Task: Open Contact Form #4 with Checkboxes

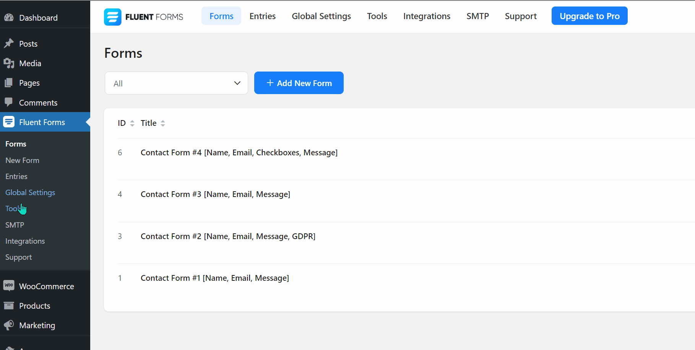Action: (x=239, y=152)
